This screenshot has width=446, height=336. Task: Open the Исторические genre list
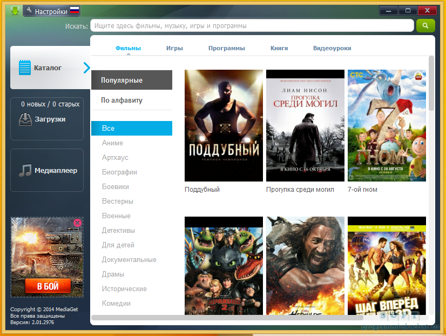point(124,289)
